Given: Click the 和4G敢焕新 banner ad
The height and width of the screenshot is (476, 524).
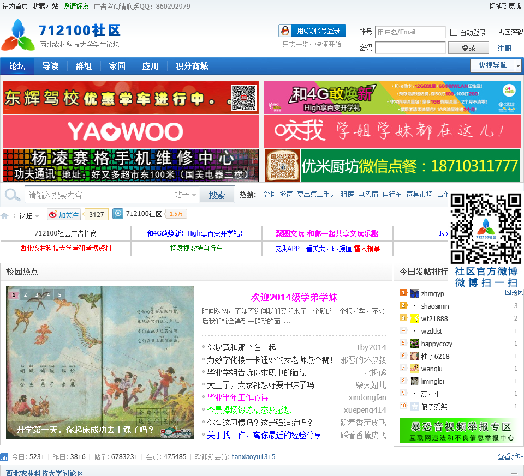Looking at the screenshot, I should click(x=392, y=98).
